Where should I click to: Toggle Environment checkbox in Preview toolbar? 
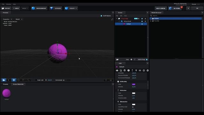64,80
